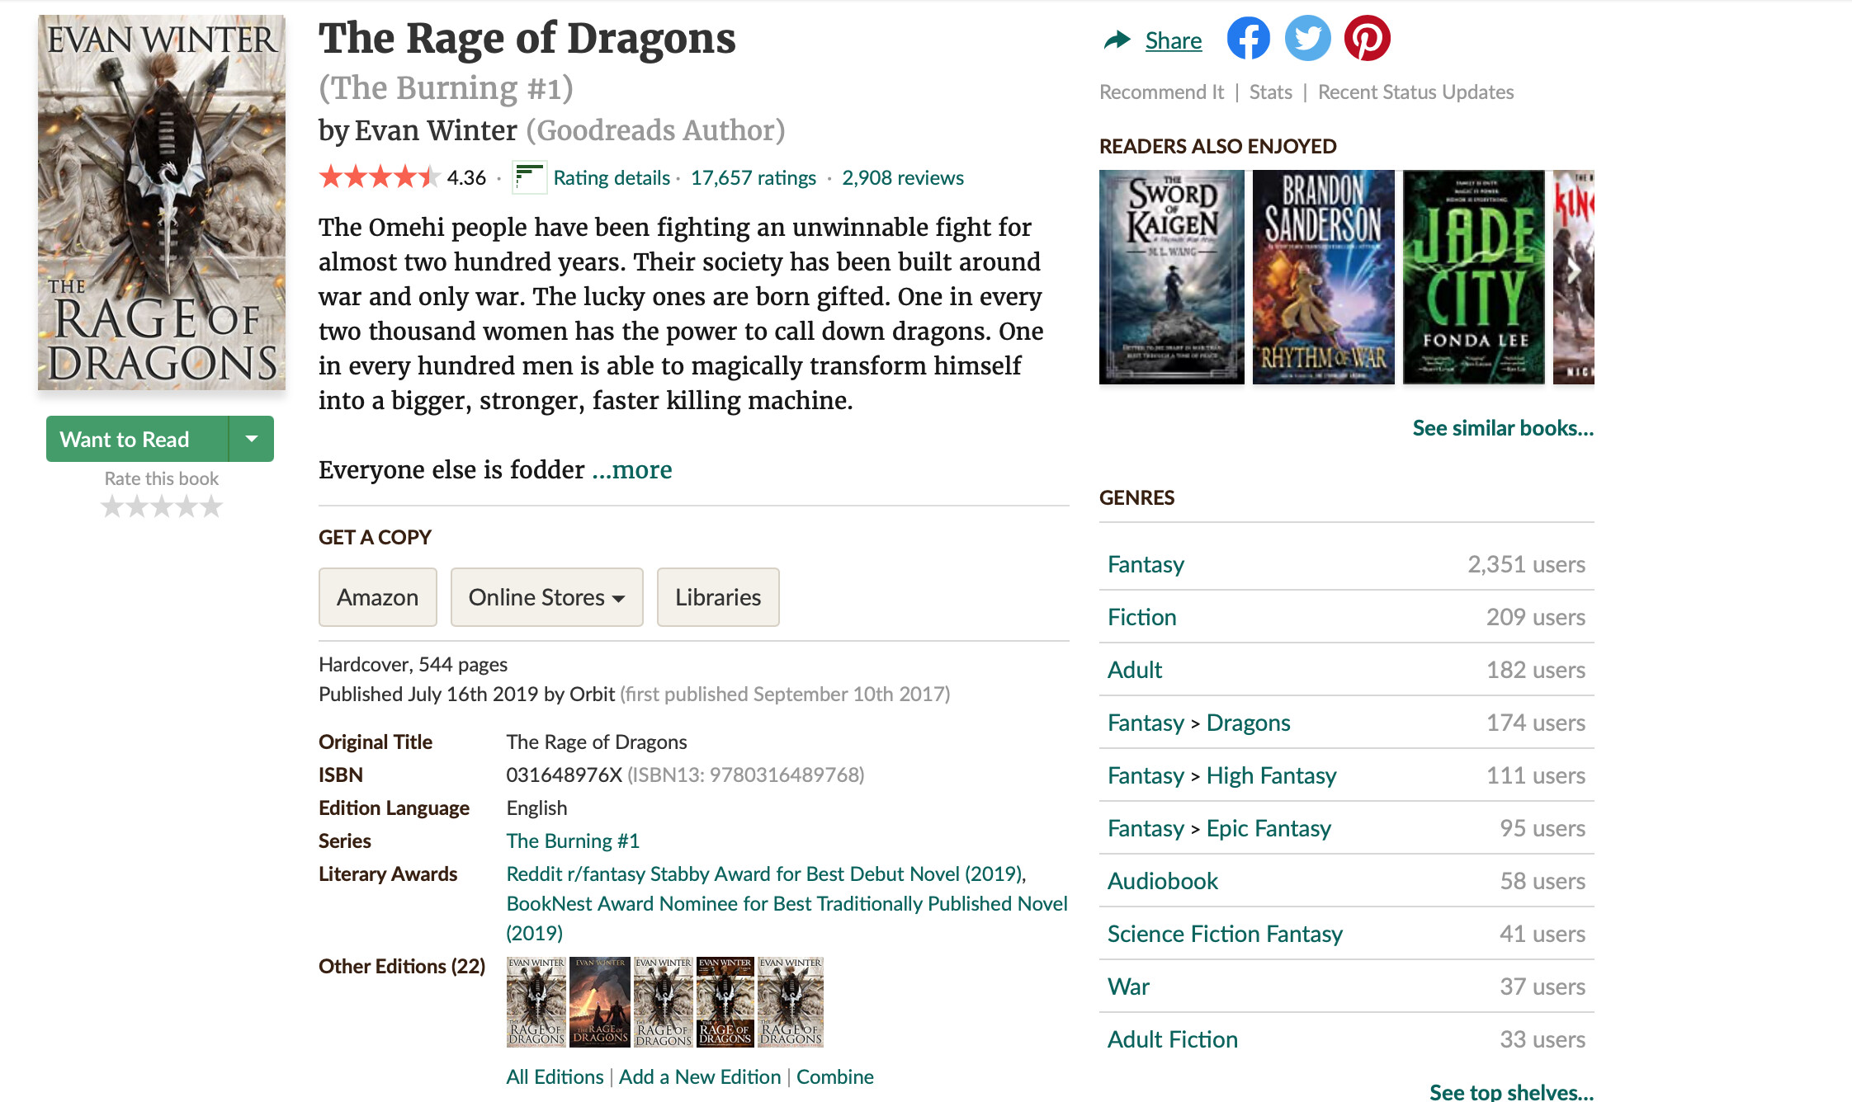Share the book on Pinterest

point(1367,39)
